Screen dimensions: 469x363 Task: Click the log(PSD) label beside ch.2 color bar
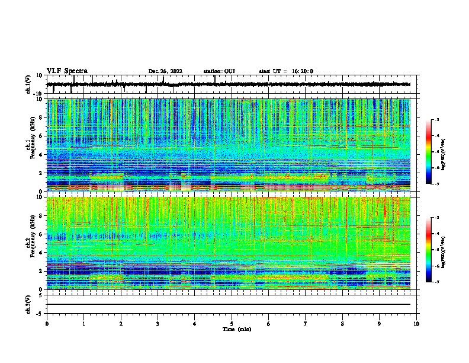click(x=444, y=252)
